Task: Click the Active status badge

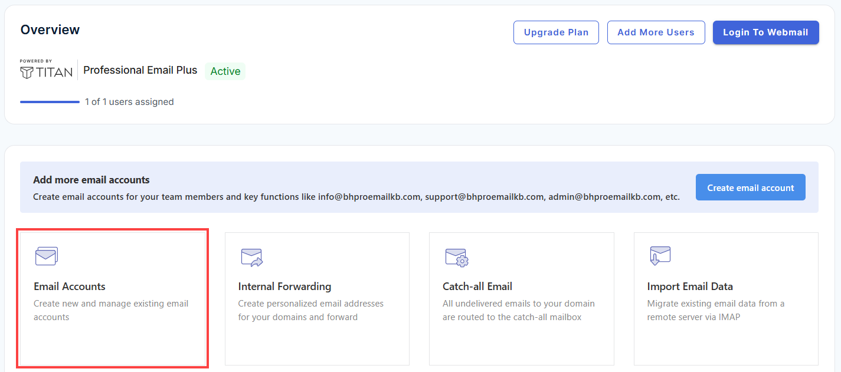Action: coord(225,71)
